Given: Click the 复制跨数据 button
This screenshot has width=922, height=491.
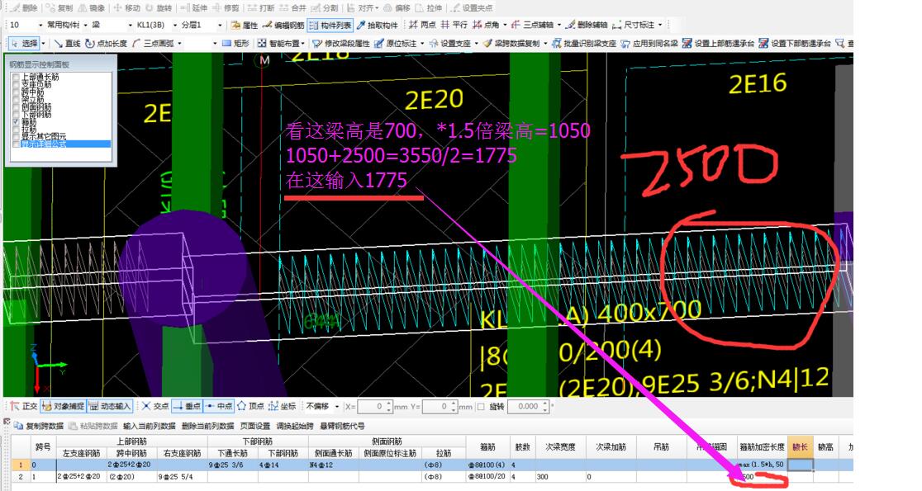Looking at the screenshot, I should [x=39, y=426].
